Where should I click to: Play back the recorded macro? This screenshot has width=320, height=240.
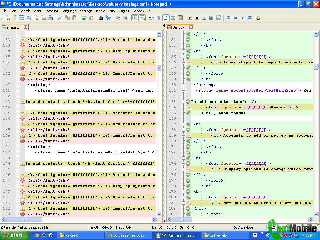(204, 18)
